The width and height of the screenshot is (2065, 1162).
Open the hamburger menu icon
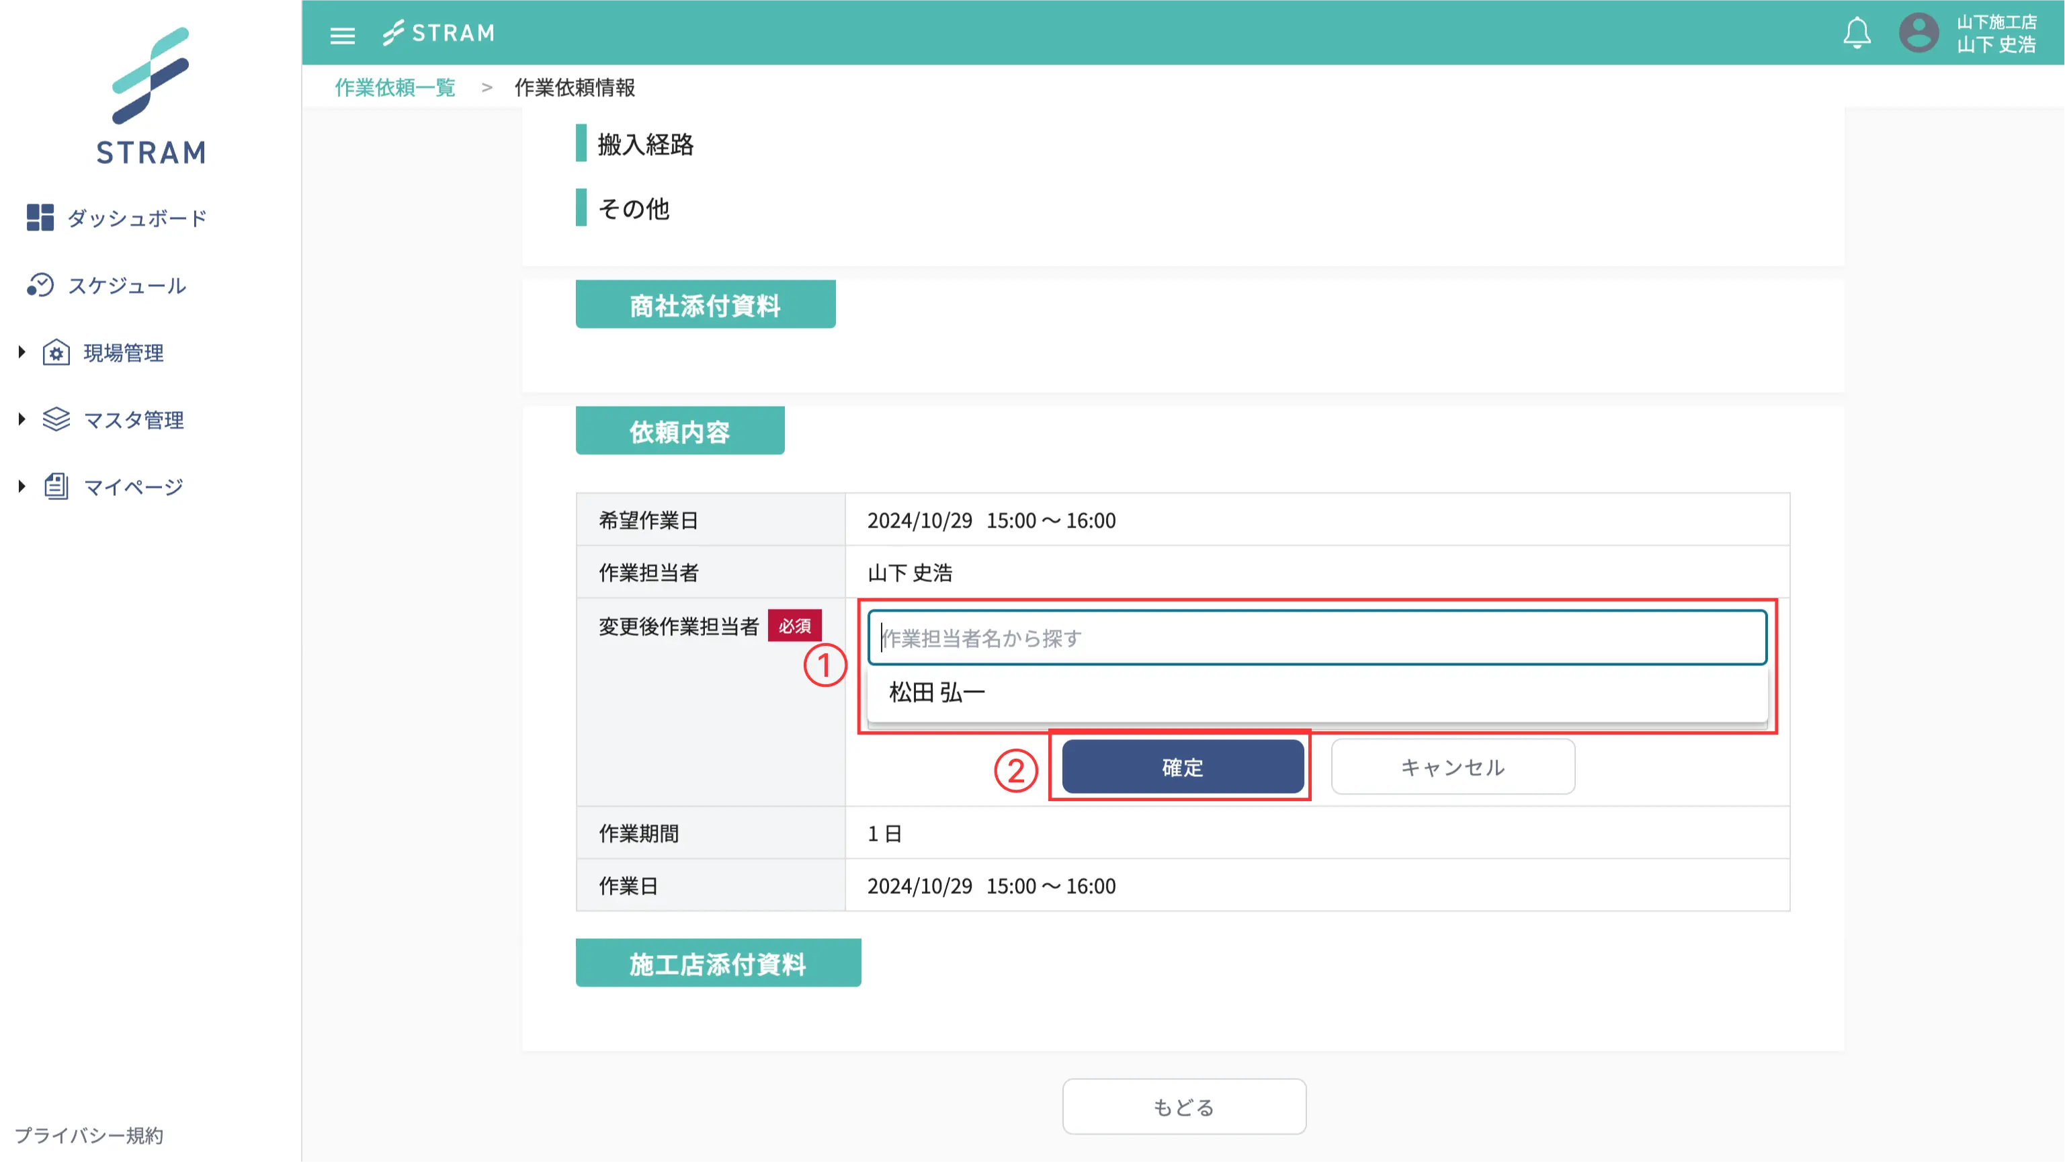click(342, 36)
